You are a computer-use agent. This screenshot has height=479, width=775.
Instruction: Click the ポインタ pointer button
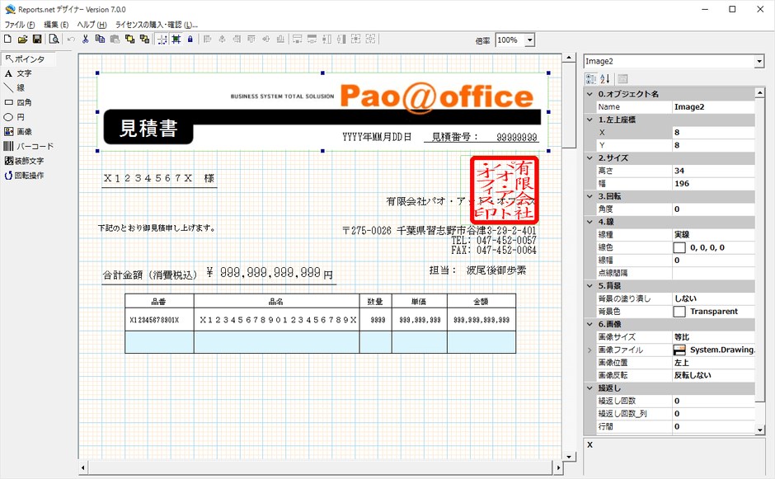click(x=28, y=59)
